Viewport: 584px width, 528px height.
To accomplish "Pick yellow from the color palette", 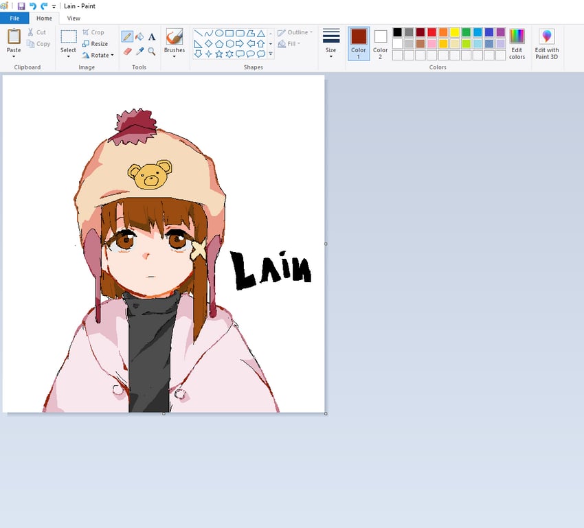I will (455, 32).
